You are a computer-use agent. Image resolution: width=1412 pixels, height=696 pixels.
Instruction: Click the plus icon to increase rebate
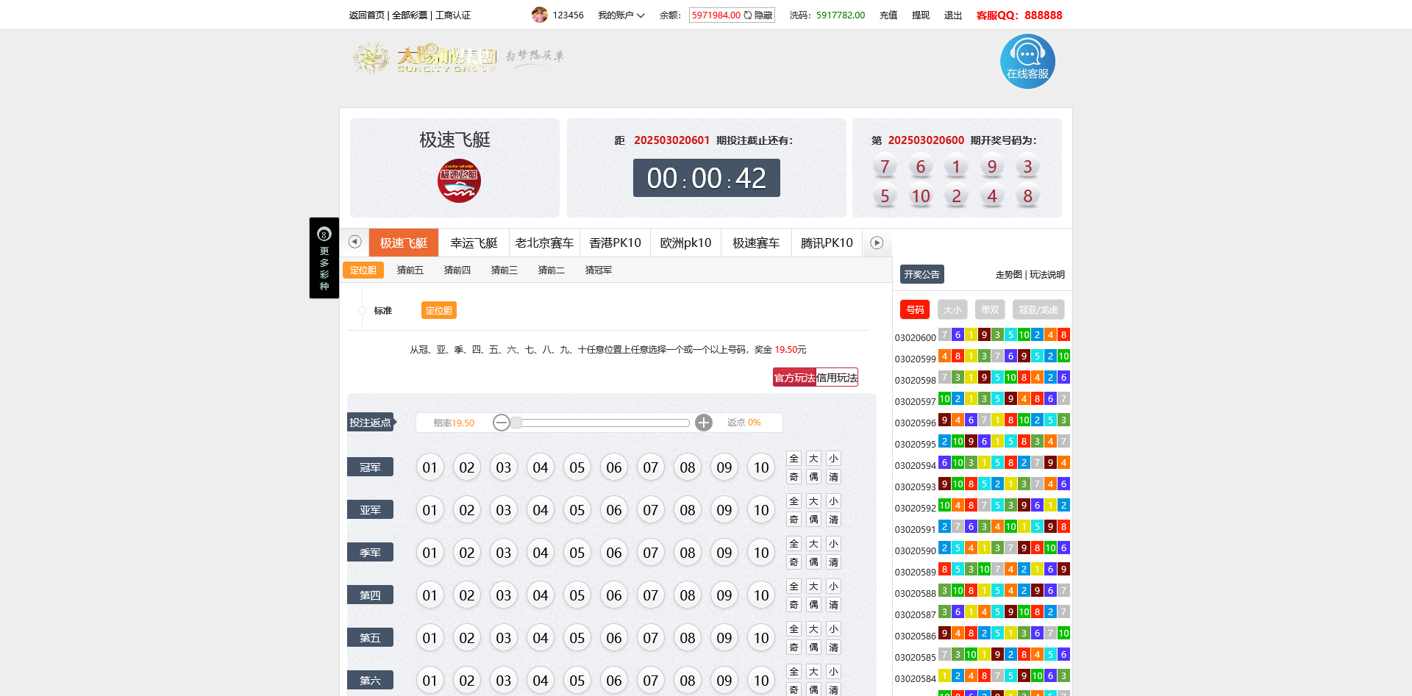click(x=704, y=423)
